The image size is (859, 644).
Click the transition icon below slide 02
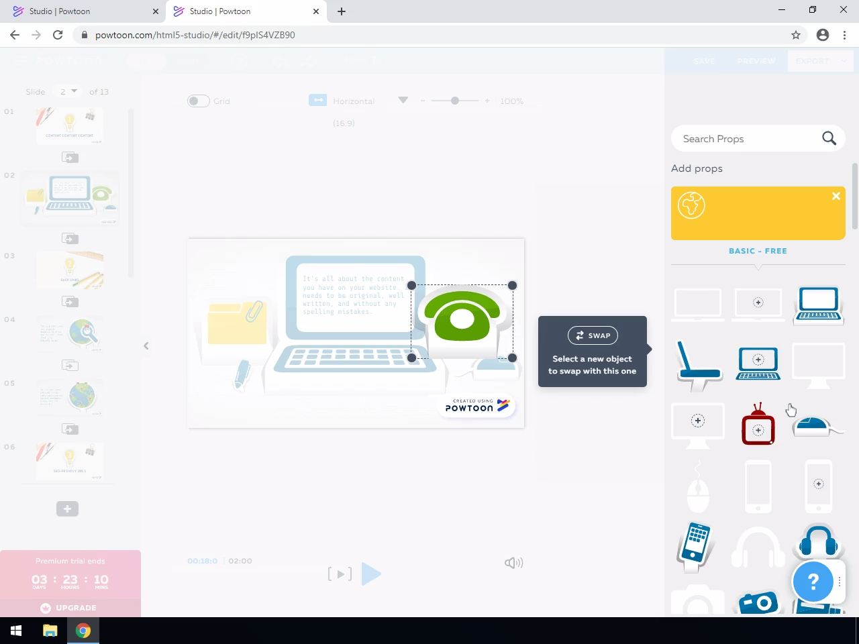(x=70, y=238)
